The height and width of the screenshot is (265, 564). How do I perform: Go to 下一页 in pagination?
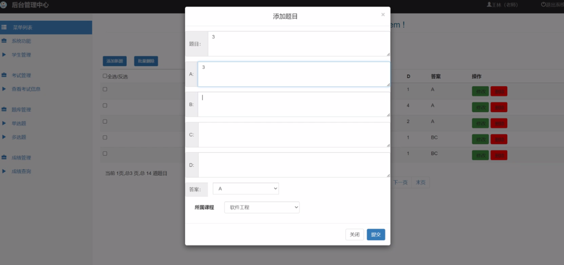click(401, 183)
